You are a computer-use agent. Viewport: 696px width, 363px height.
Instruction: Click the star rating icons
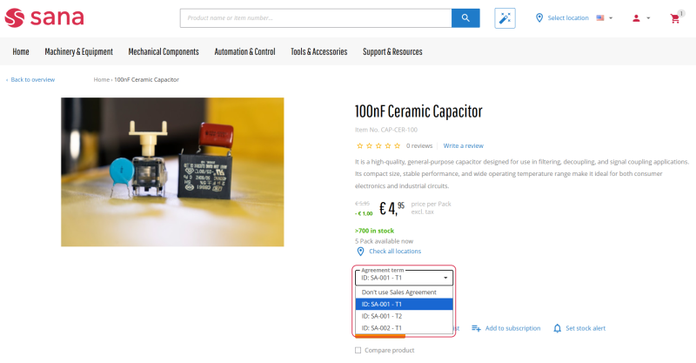coord(378,145)
